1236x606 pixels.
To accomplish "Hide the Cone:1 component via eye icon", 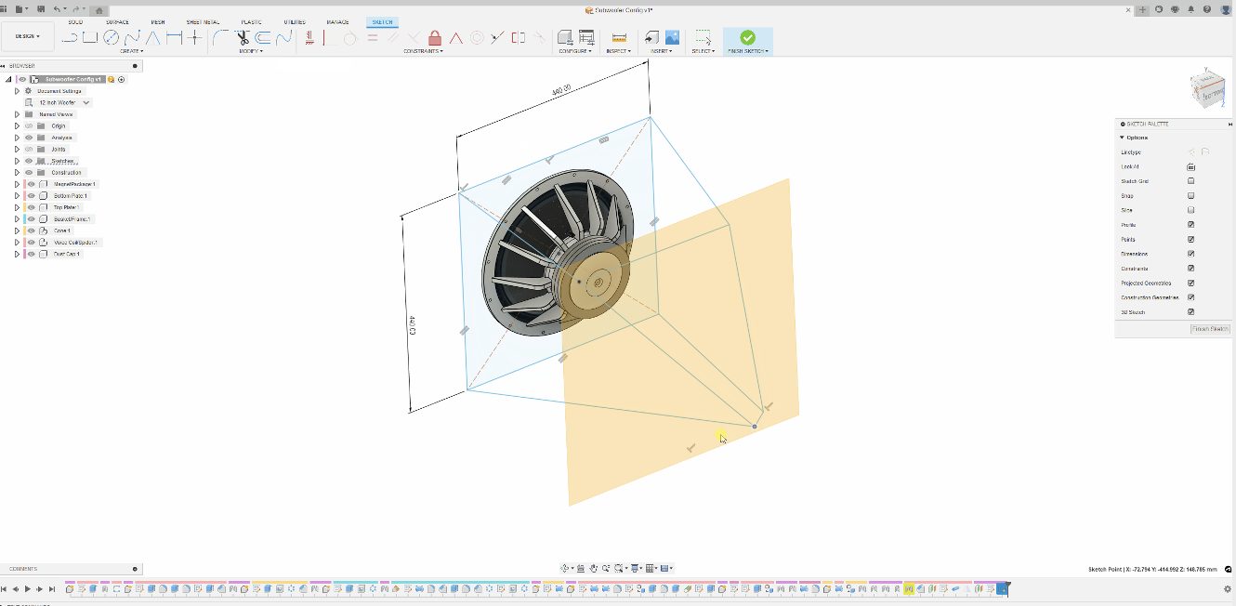I will (31, 231).
